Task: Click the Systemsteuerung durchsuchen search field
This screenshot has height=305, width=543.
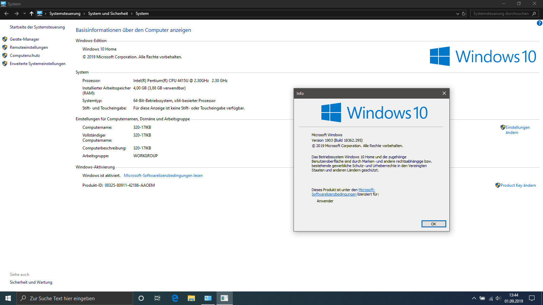Action: coord(501,14)
